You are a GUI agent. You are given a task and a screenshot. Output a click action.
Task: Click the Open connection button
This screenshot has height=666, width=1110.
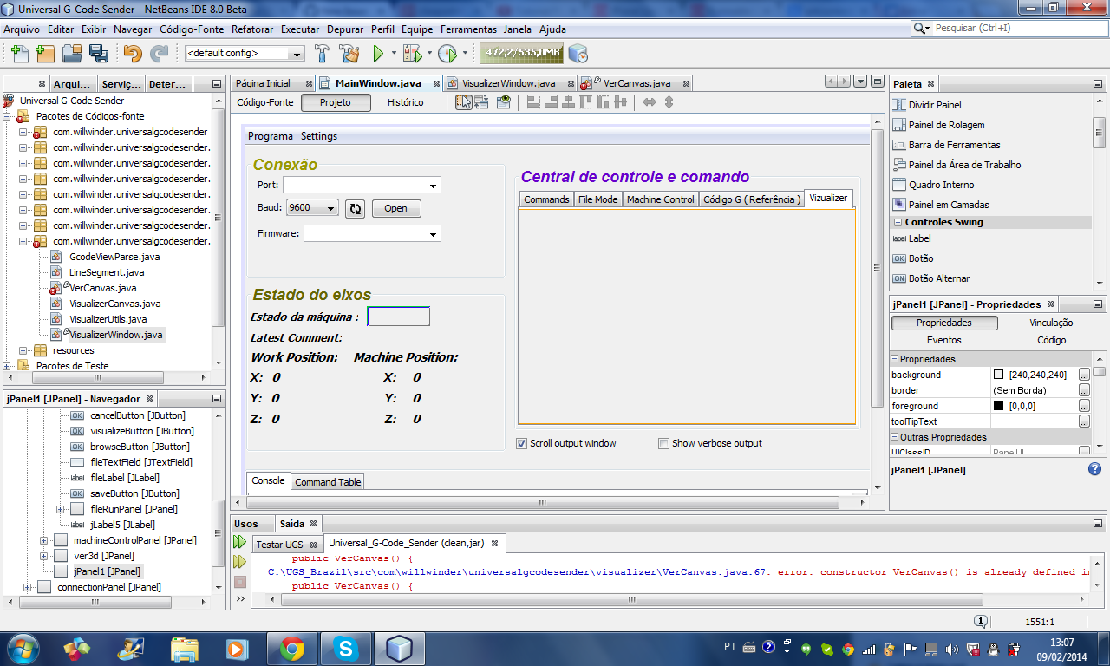[x=395, y=208]
